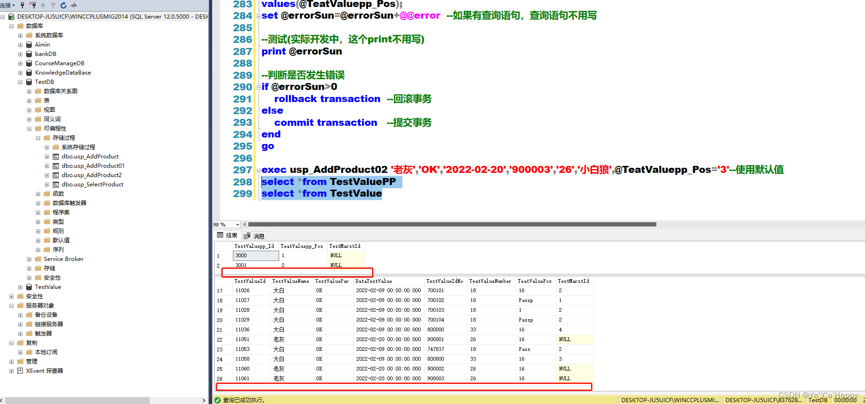Open the 98 % zoom dropdown
Screen dimensions: 865x404
tap(238, 225)
